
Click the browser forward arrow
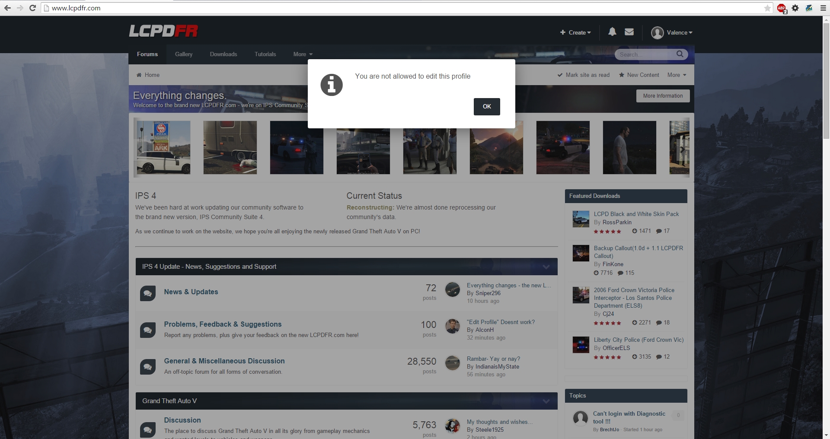click(20, 8)
